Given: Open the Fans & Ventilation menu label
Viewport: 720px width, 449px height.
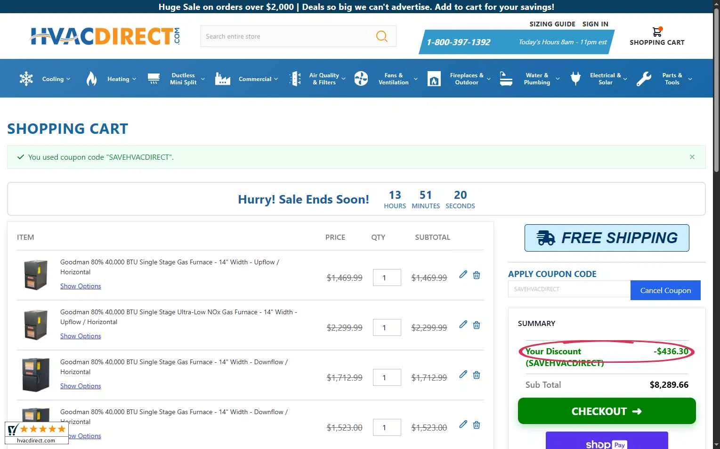Looking at the screenshot, I should click(394, 79).
